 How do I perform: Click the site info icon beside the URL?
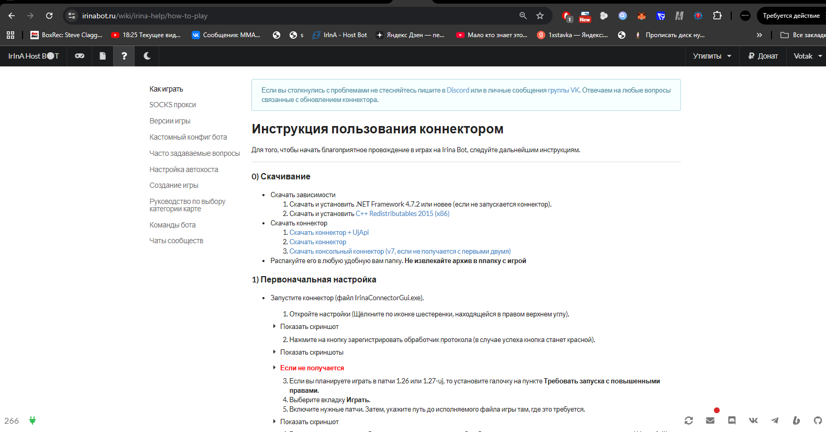[x=72, y=16]
